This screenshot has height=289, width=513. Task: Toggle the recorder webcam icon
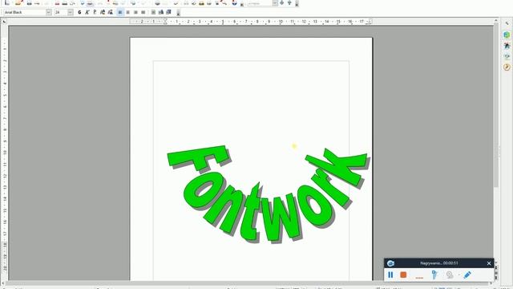[x=450, y=275]
